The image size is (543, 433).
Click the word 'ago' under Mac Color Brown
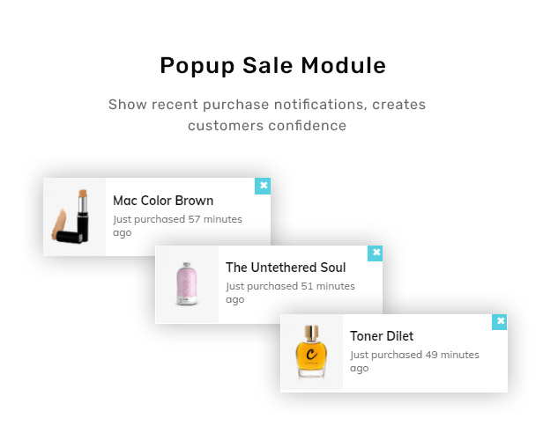pyautogui.click(x=123, y=233)
